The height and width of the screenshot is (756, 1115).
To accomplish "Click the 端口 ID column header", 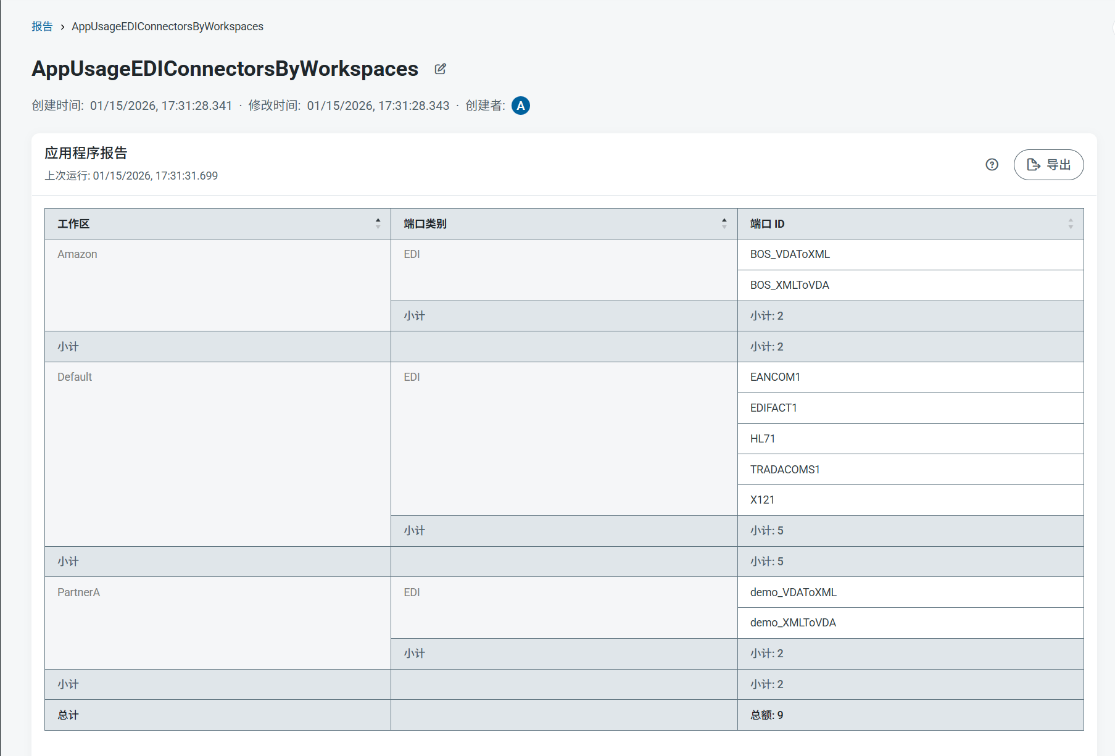I will (x=910, y=223).
